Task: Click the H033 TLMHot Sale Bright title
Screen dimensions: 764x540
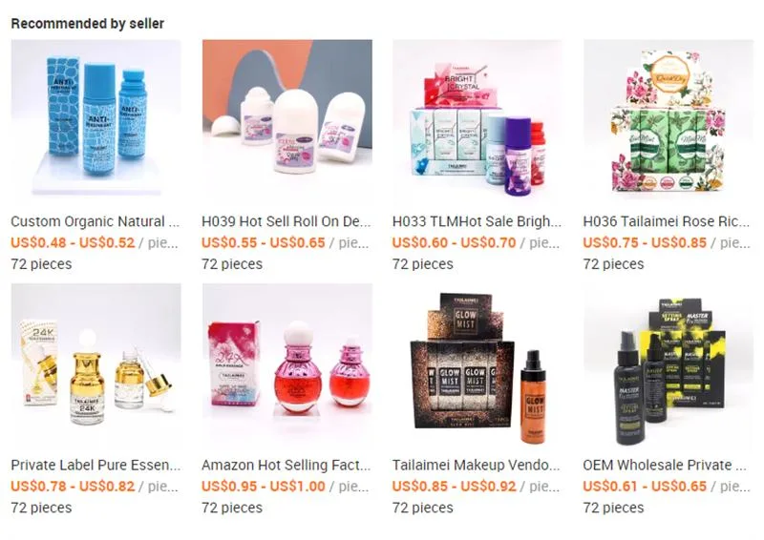Action: (477, 221)
